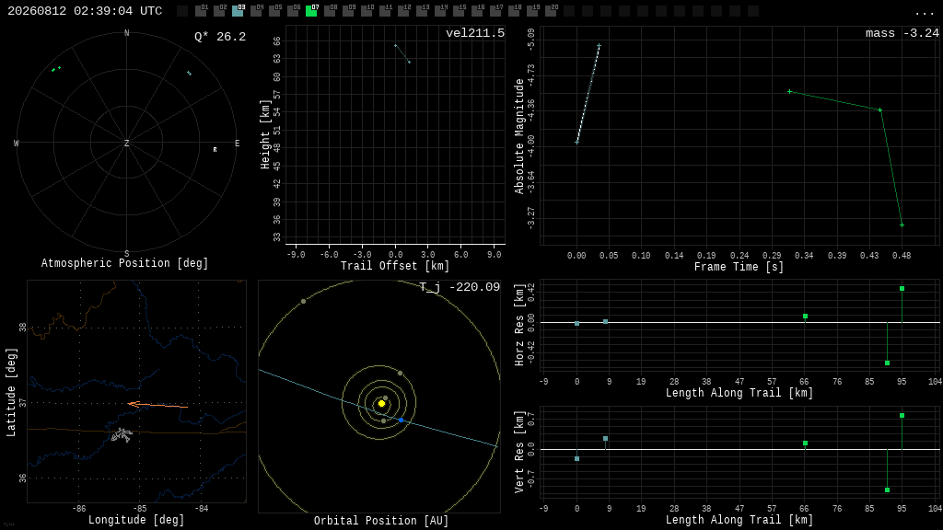The height and width of the screenshot is (530, 943).
Task: Select camera station marker 08
Action: tap(331, 10)
